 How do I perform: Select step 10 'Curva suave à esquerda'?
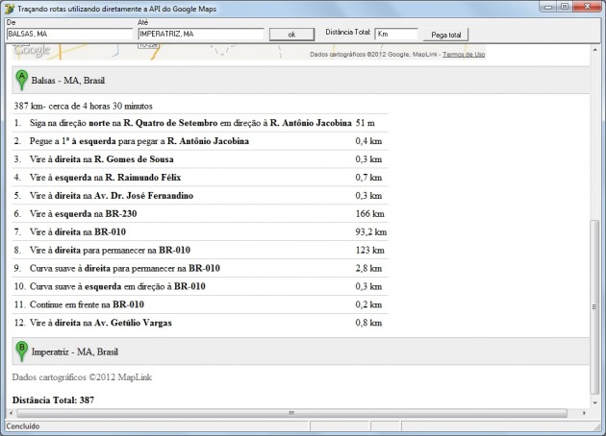click(200, 286)
